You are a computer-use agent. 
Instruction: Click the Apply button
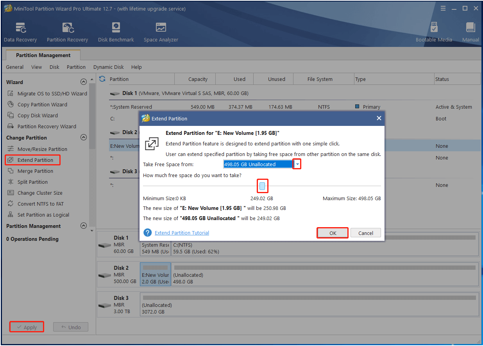[x=27, y=327]
